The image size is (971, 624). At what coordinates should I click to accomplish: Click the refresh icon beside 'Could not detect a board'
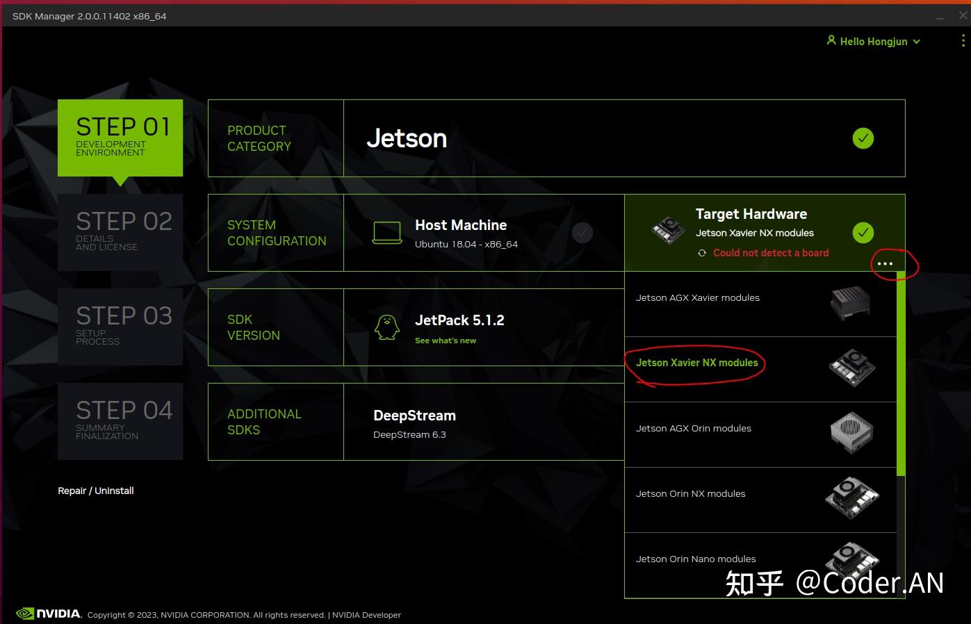701,253
